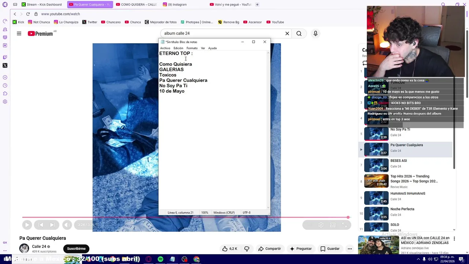Open the Not Chunca bookmark
469x264 pixels.
click(x=39, y=22)
